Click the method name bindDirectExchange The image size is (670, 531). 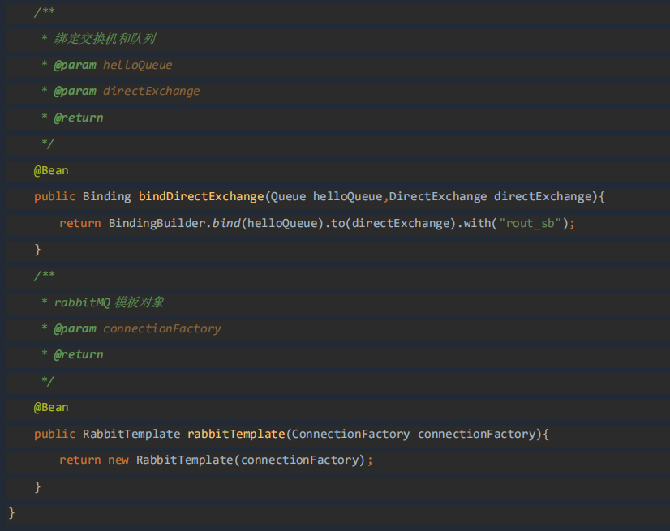201,196
